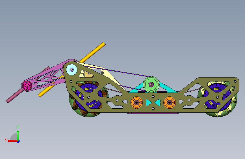Select the light blue disc on the side plate

point(72,70)
